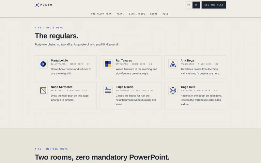
Task: Click Marta Leitão's circle avatar icon
Action: 43,64
